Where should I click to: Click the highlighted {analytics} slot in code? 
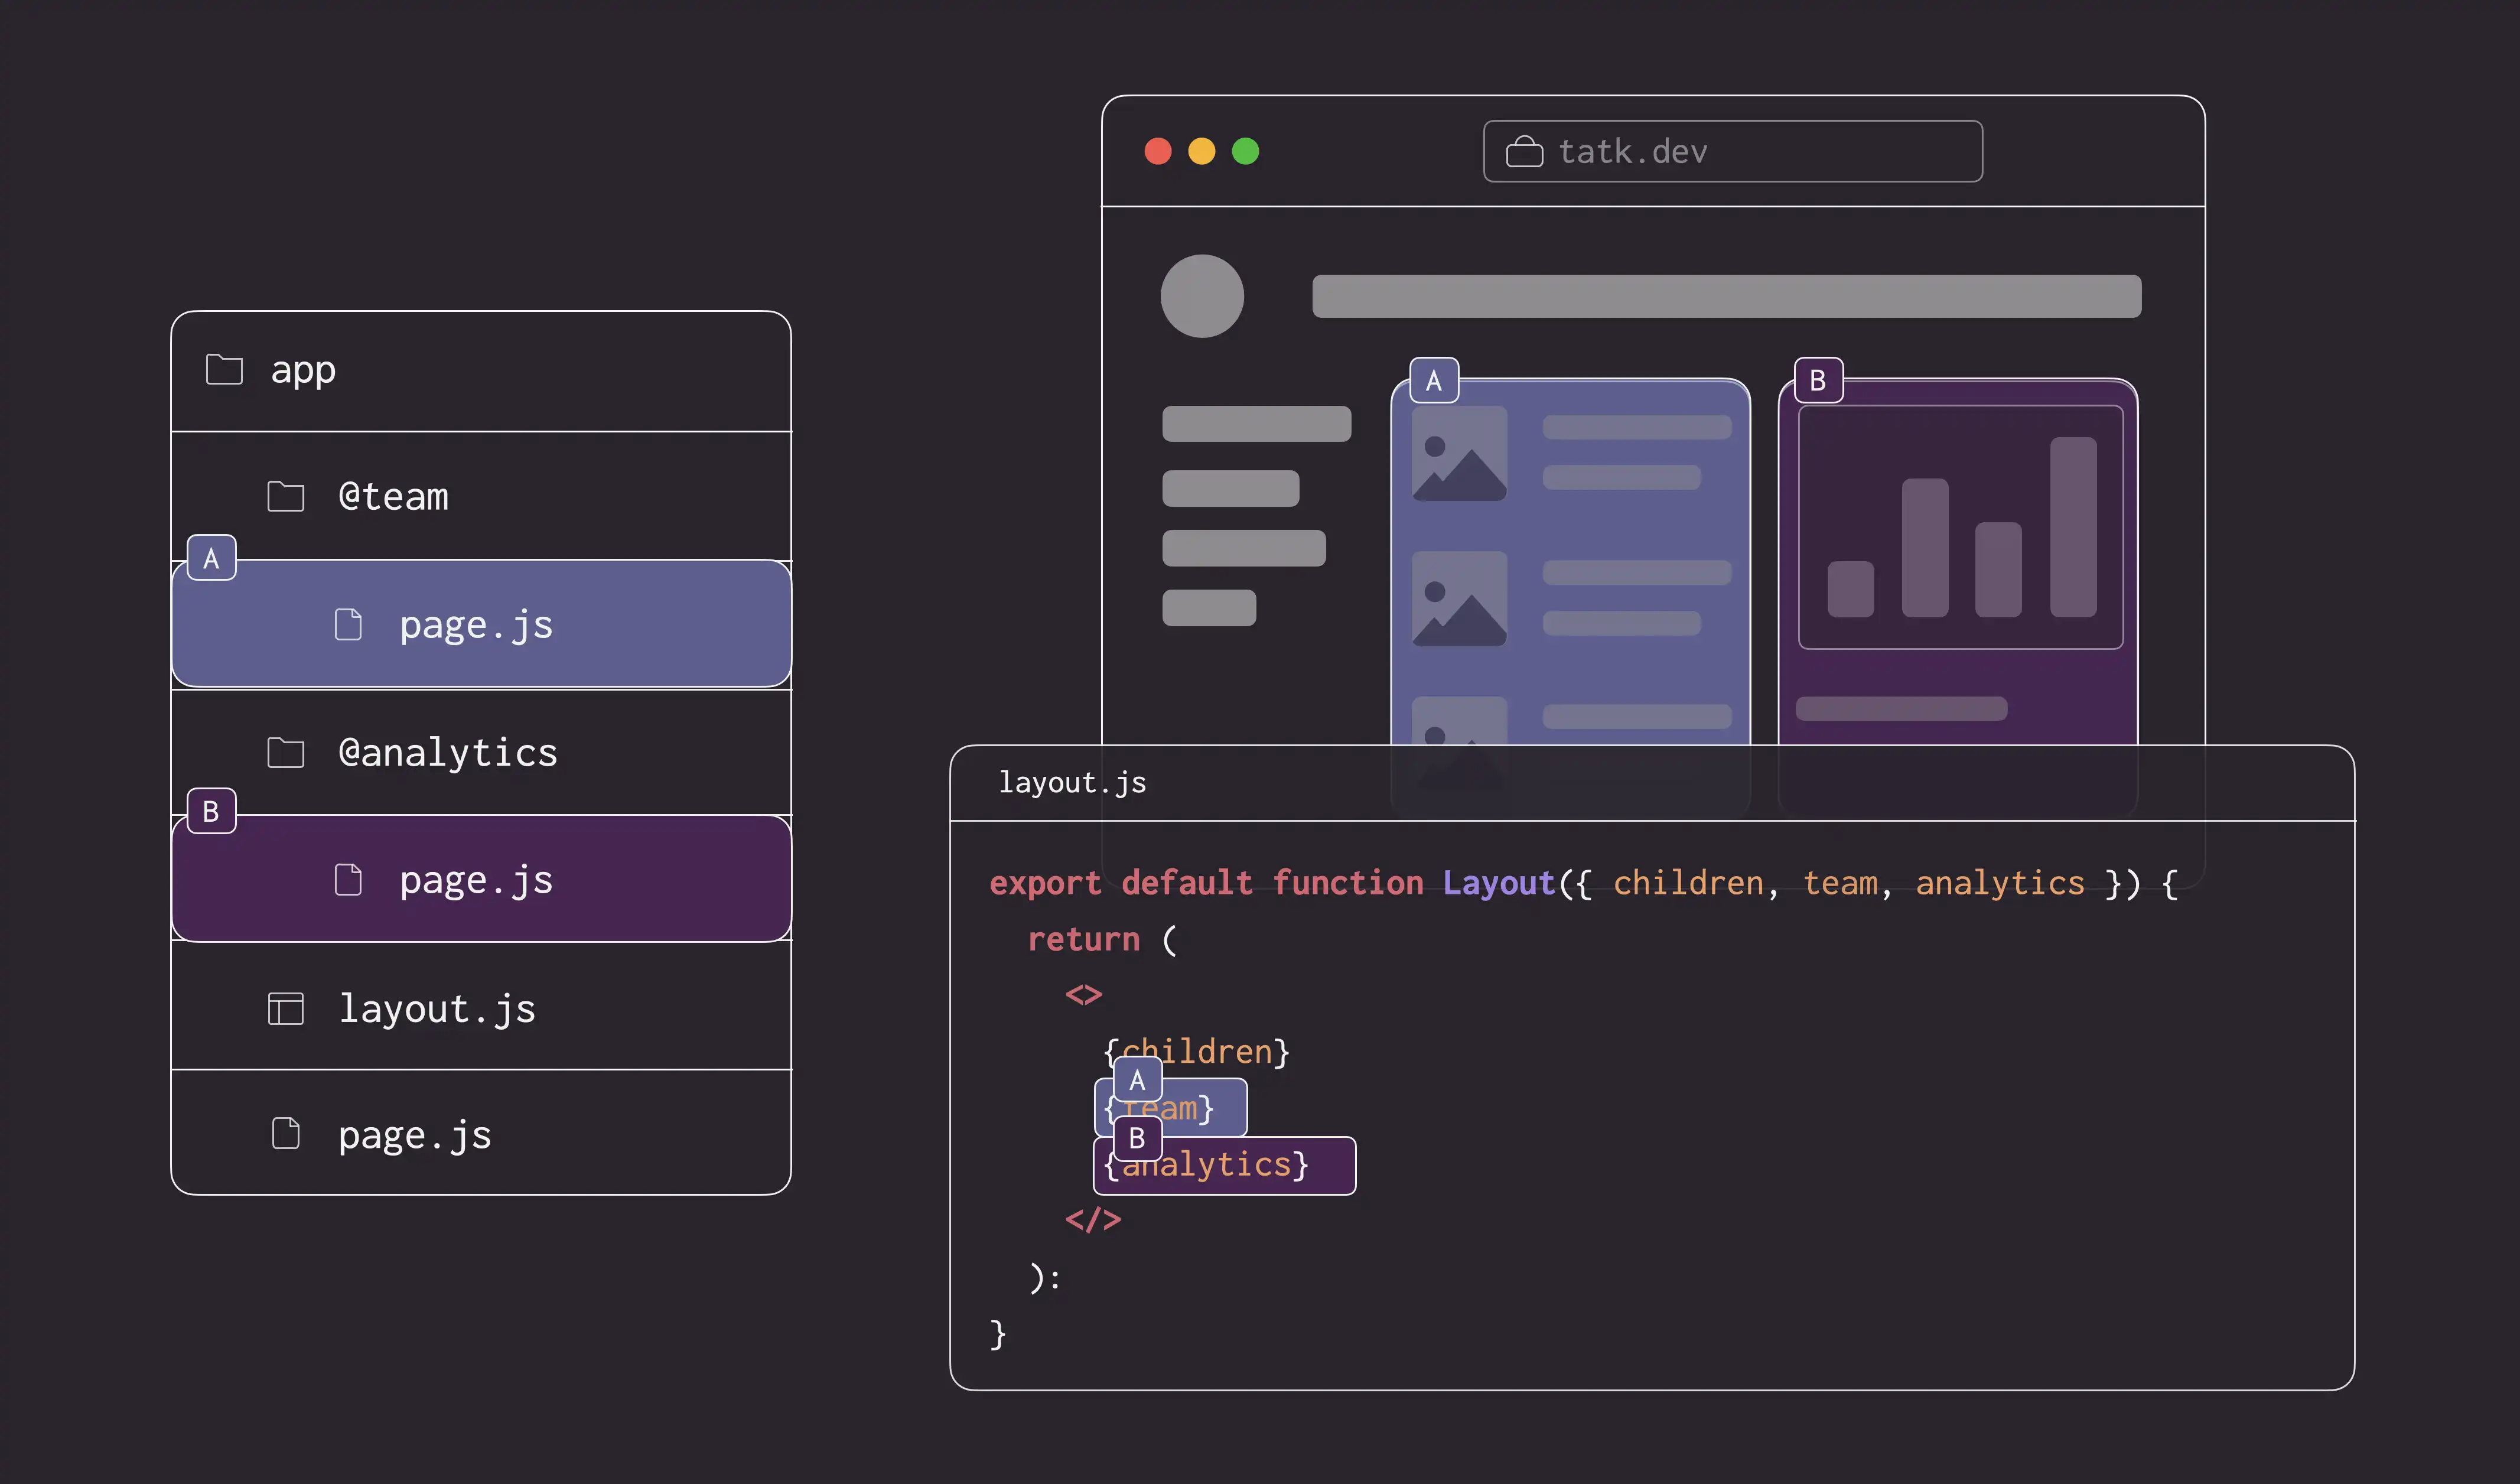[x=1225, y=1166]
